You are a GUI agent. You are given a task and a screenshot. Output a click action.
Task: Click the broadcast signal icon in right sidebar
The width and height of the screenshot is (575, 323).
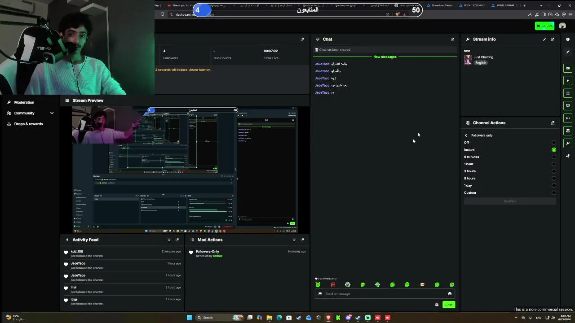[x=568, y=118]
